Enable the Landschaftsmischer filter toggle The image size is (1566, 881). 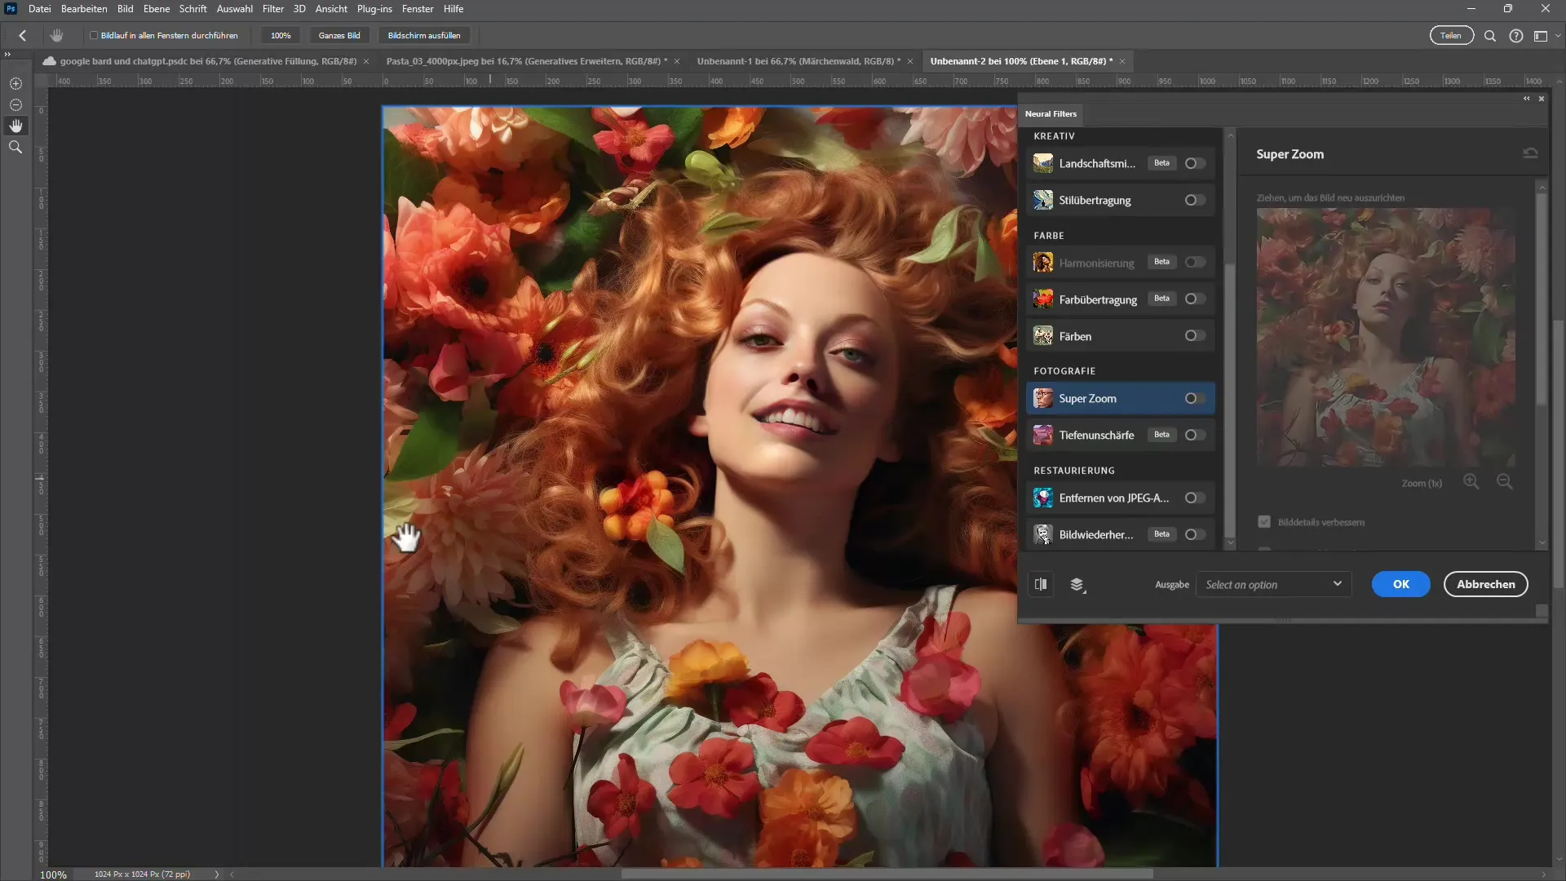coord(1195,163)
